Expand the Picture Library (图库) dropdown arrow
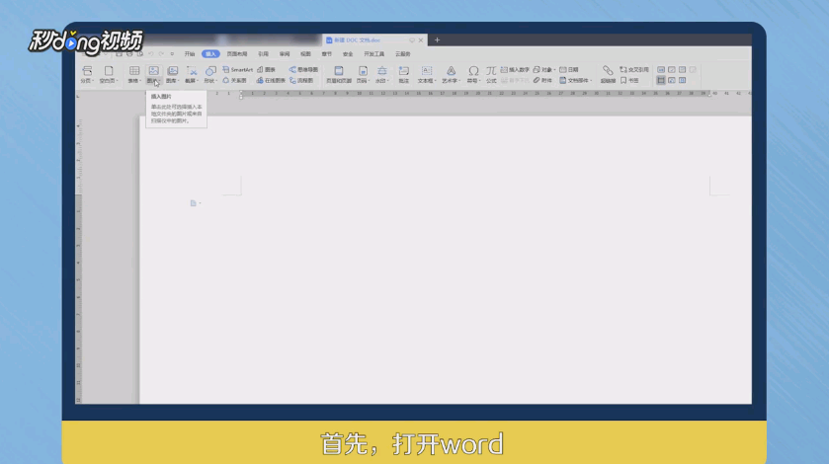The width and height of the screenshot is (829, 464). coord(178,81)
